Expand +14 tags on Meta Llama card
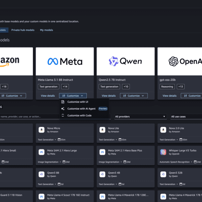202x202 pixels. click(x=65, y=87)
